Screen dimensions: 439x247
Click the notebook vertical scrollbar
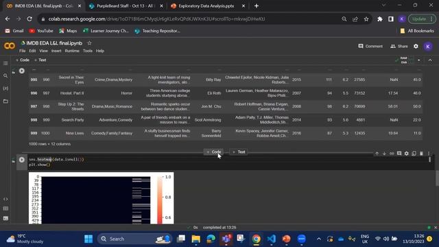pos(437,178)
